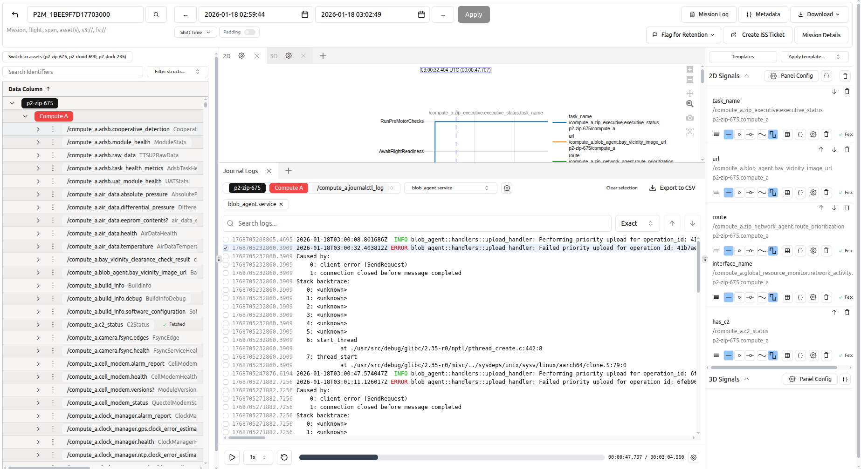Screen dimensions: 861x469
Task: Toggle the Padding switch
Action: pos(250,32)
